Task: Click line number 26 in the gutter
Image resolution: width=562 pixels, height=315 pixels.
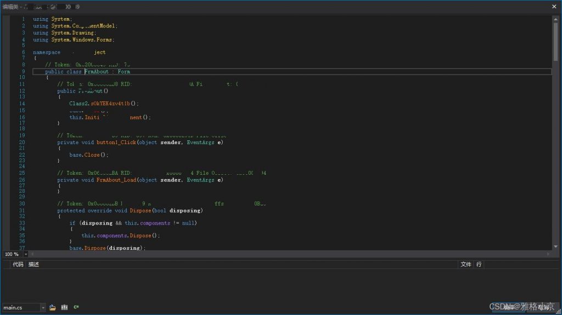Action: (x=22, y=180)
